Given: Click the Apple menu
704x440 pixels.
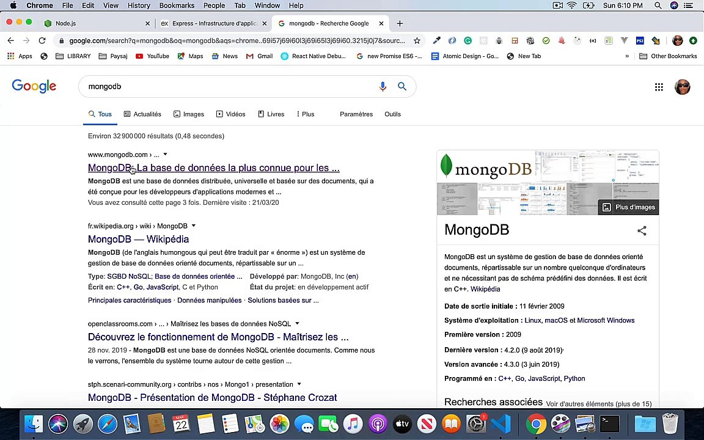Looking at the screenshot, I should 13,5.
